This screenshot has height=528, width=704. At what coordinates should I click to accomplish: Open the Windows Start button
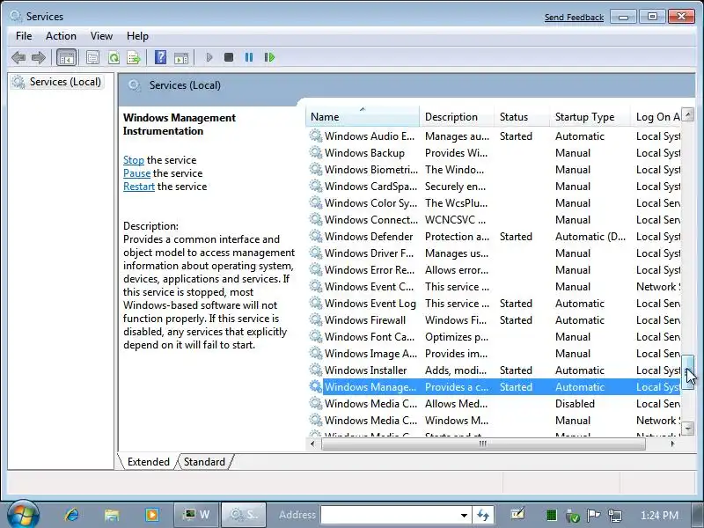[23, 515]
